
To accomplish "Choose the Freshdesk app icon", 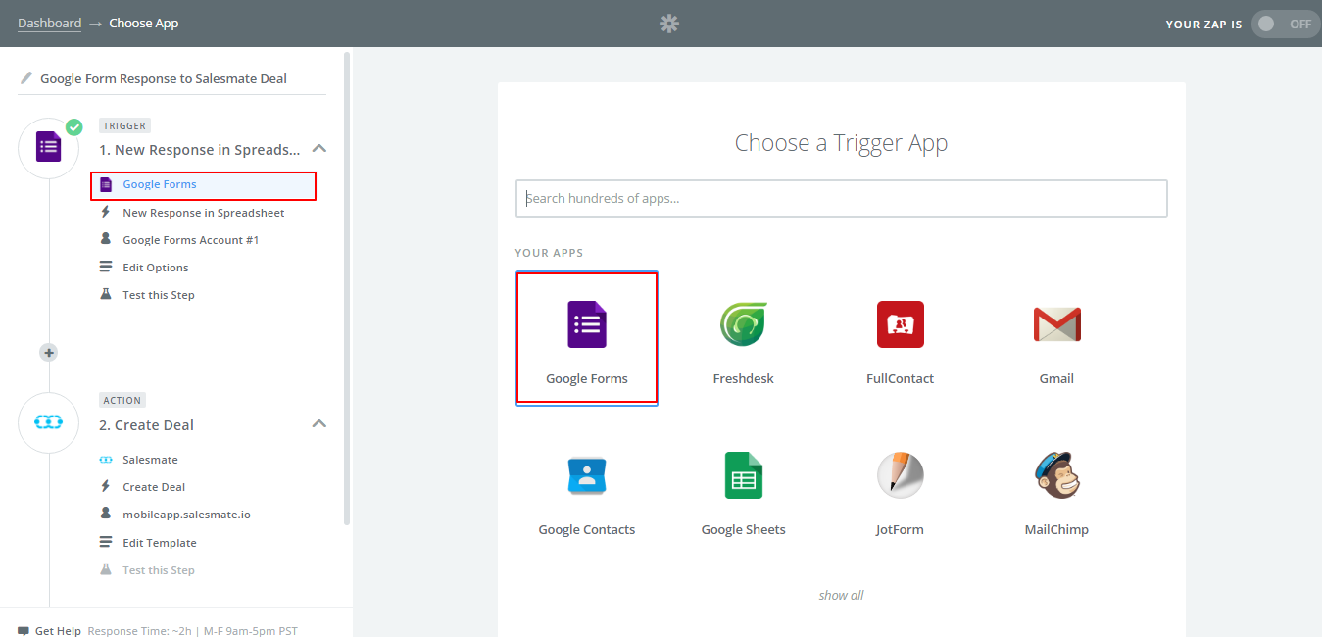I will 744,324.
